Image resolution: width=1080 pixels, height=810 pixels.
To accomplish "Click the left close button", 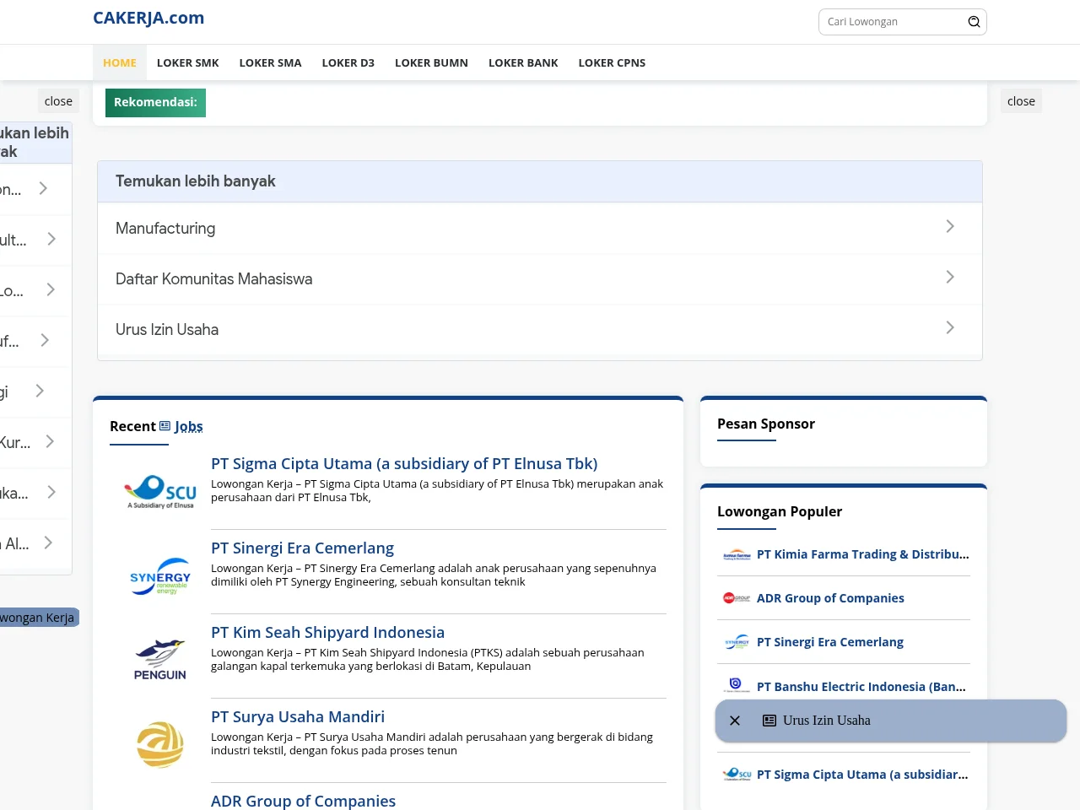I will click(x=58, y=101).
